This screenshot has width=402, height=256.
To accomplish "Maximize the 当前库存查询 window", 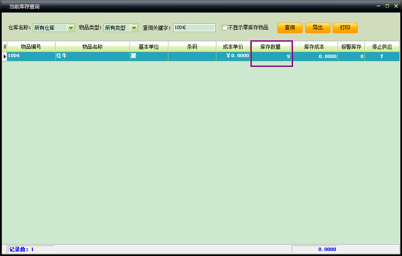I will tap(387, 6).
